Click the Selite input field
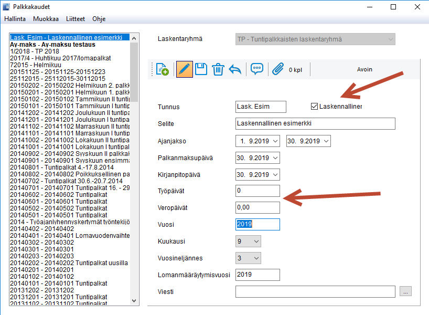The height and width of the screenshot is (315, 429). [x=315, y=123]
